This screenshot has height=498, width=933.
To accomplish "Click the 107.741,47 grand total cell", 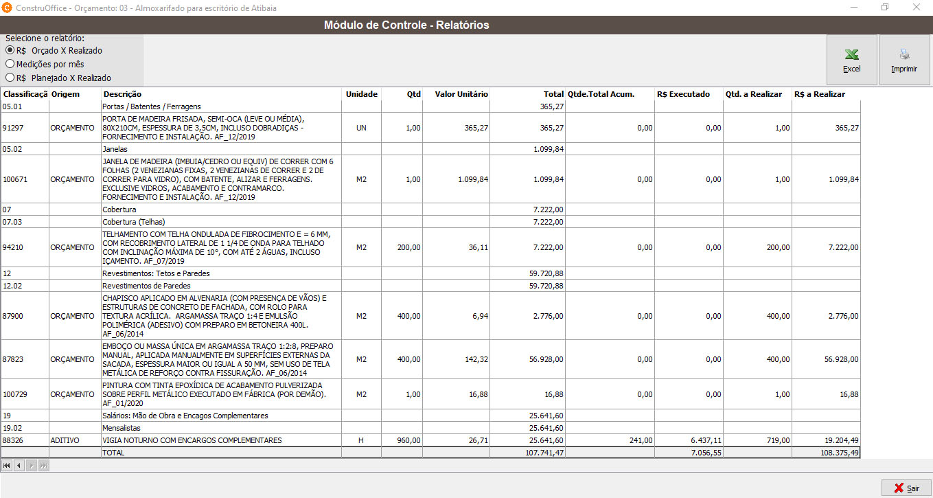I will pyautogui.click(x=527, y=453).
